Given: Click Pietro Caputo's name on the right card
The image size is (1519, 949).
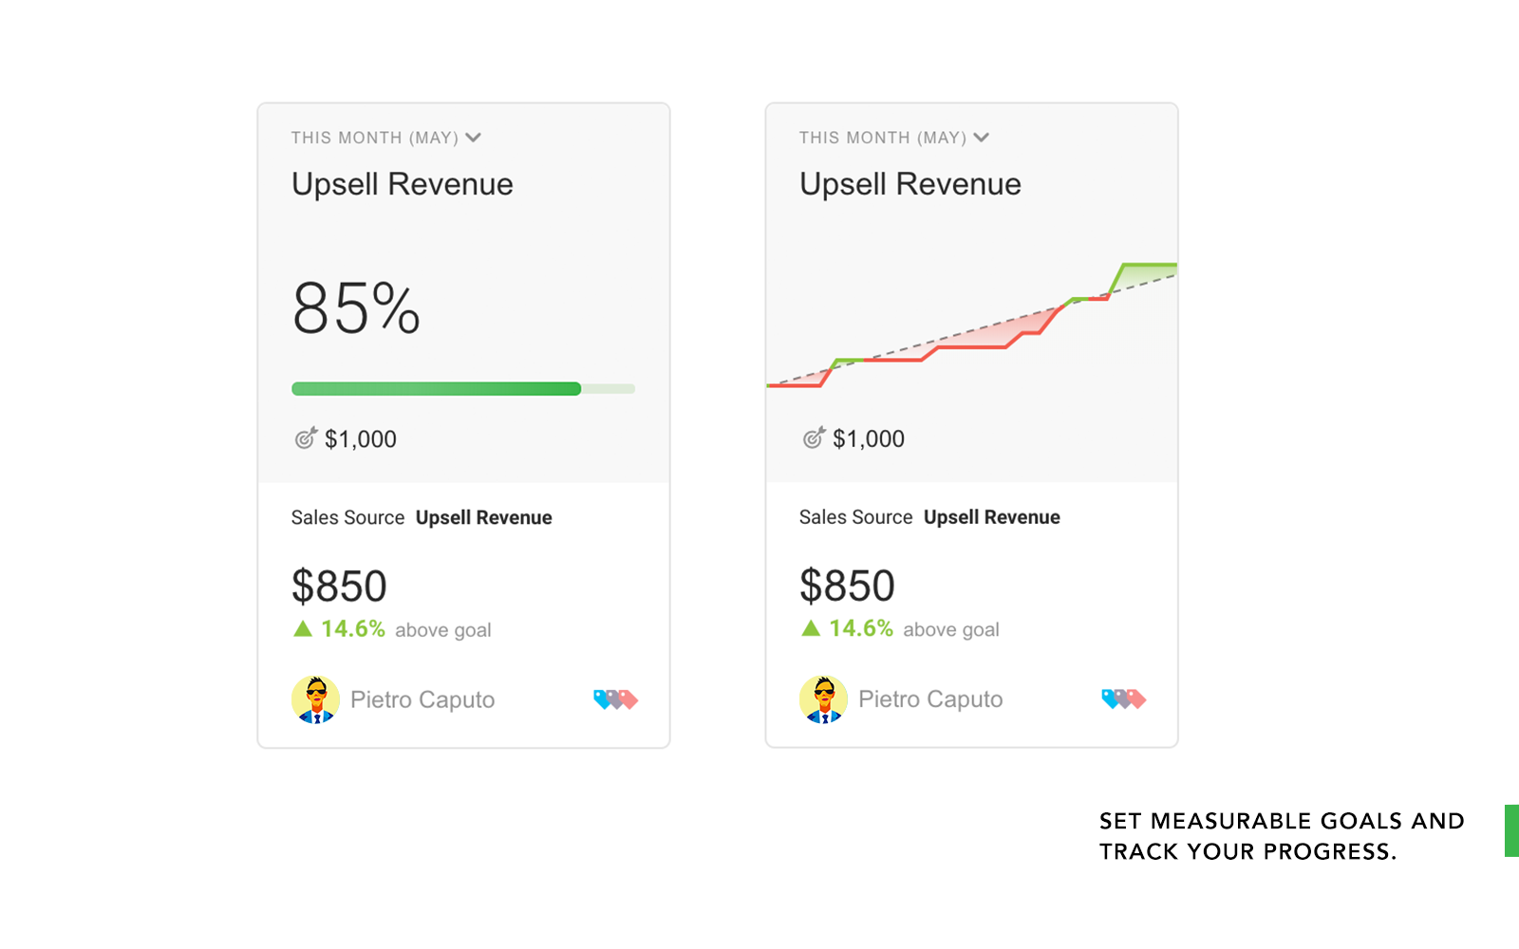Looking at the screenshot, I should 930,699.
